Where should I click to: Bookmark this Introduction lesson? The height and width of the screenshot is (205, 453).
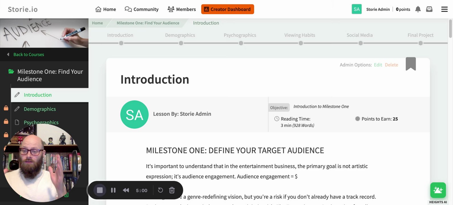tap(411, 64)
